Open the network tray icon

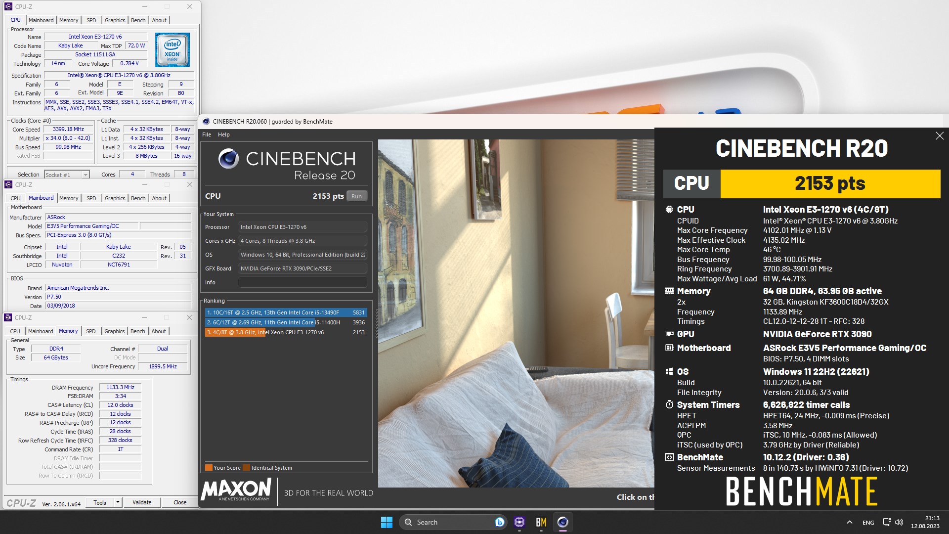point(887,522)
